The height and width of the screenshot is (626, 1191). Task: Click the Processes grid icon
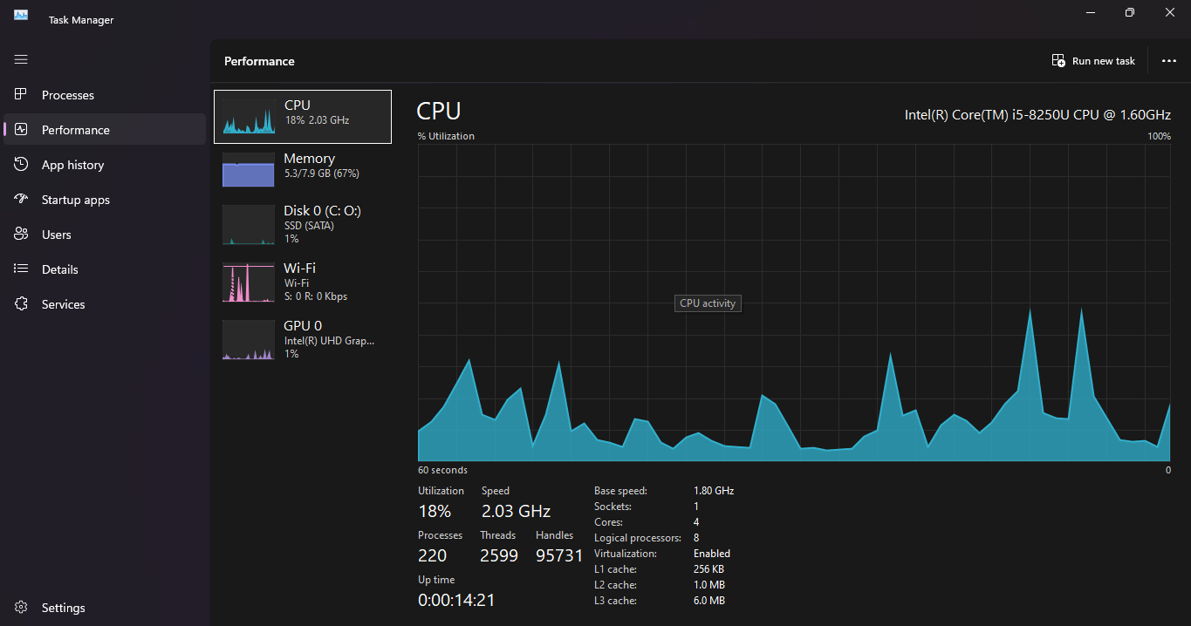[22, 94]
